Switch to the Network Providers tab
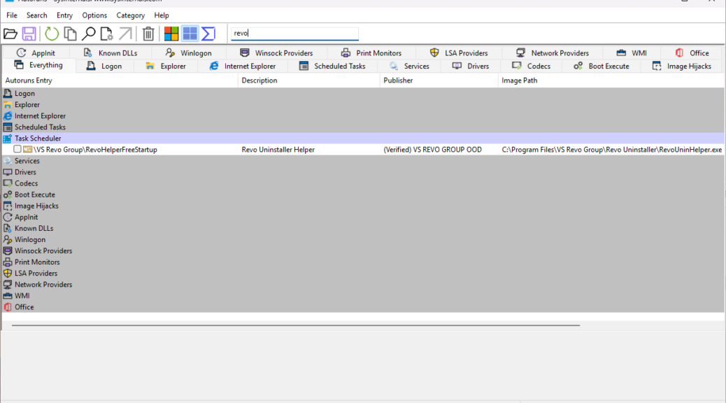726x403 pixels. (553, 52)
